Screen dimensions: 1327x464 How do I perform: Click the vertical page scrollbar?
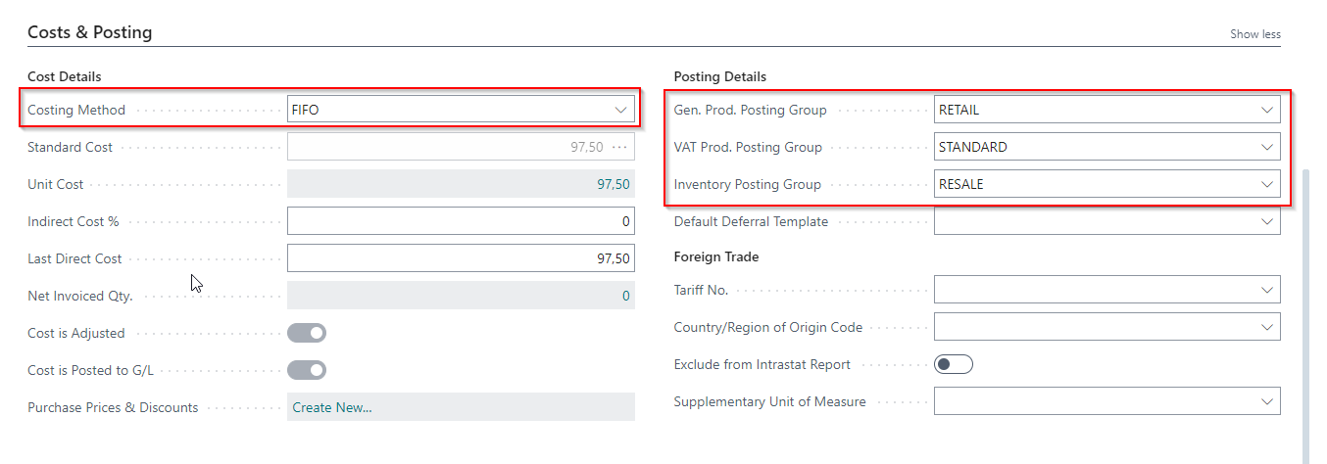click(x=1304, y=313)
